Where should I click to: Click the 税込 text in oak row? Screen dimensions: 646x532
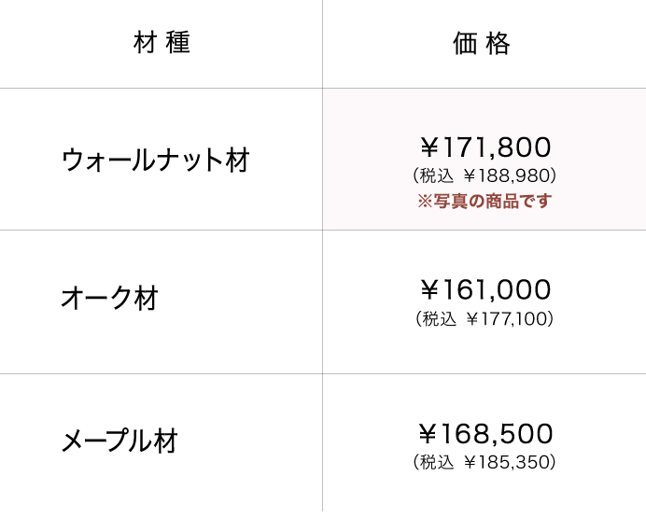[439, 319]
